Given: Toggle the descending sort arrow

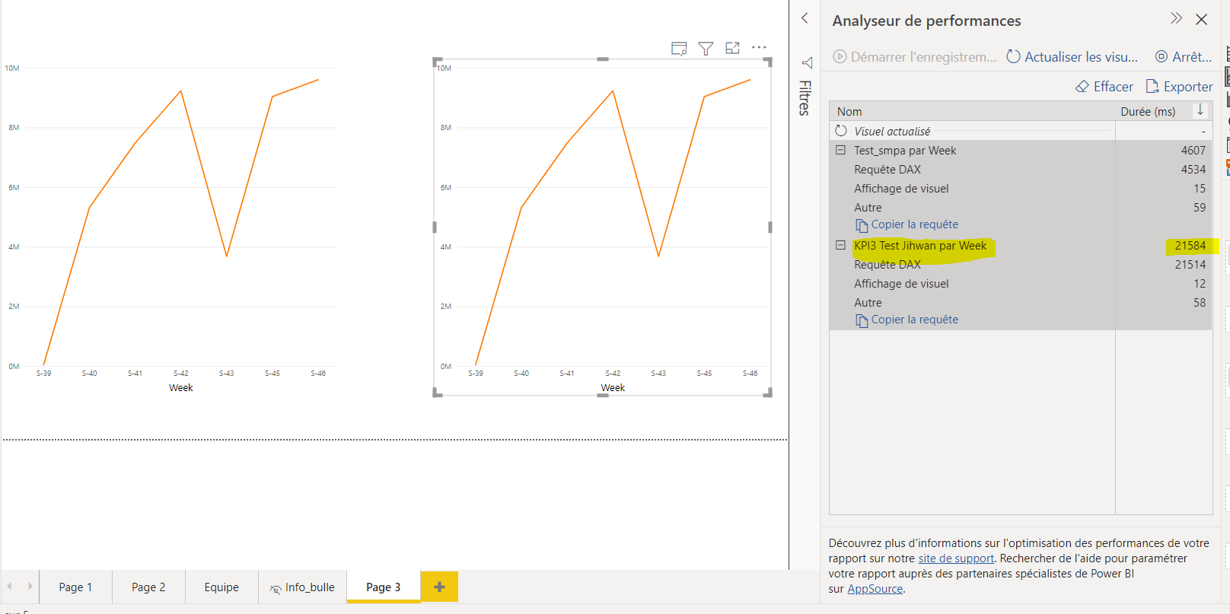Looking at the screenshot, I should coord(1200,110).
